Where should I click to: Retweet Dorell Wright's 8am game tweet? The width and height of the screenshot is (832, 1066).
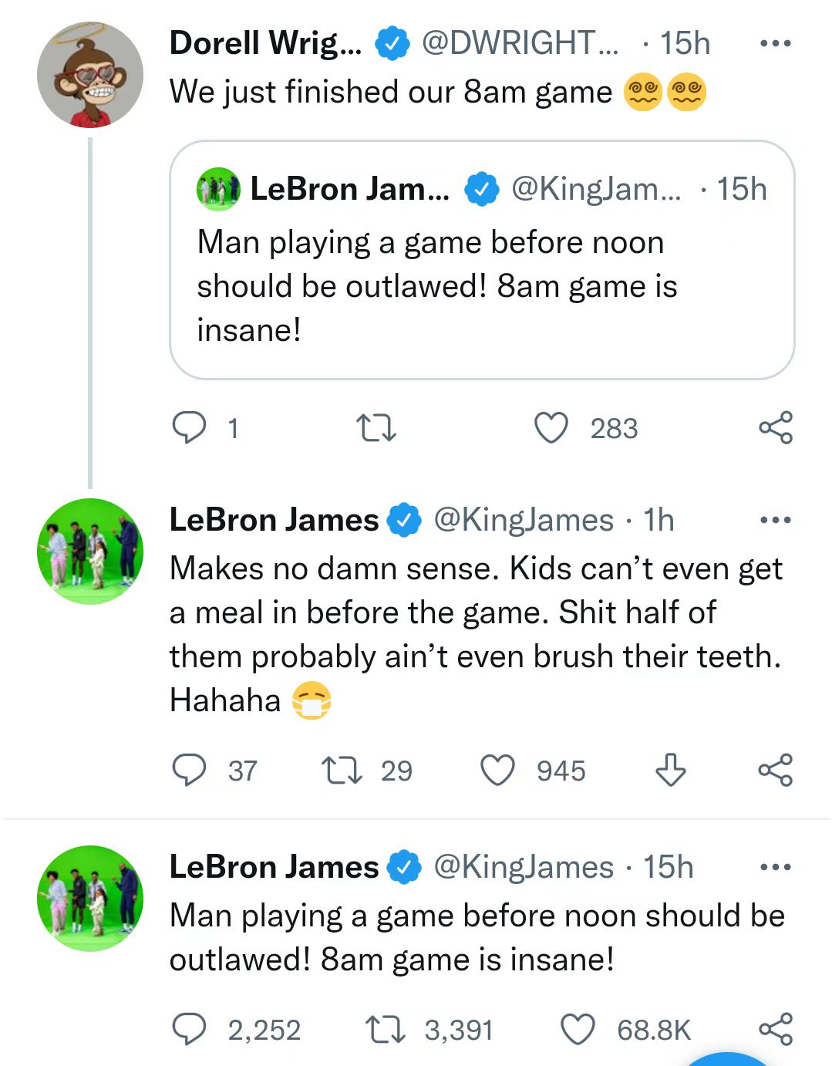tap(376, 428)
